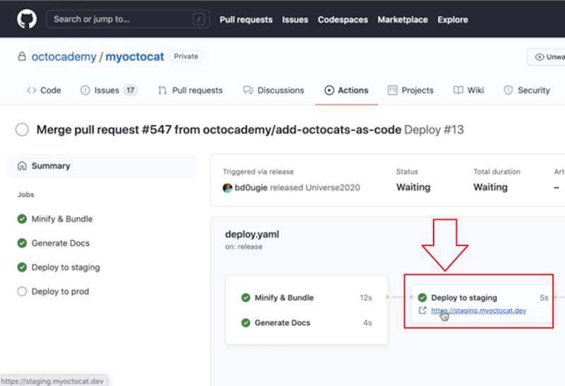Image resolution: width=565 pixels, height=386 pixels.
Task: Click the Issues count badge 17
Action: coord(130,90)
